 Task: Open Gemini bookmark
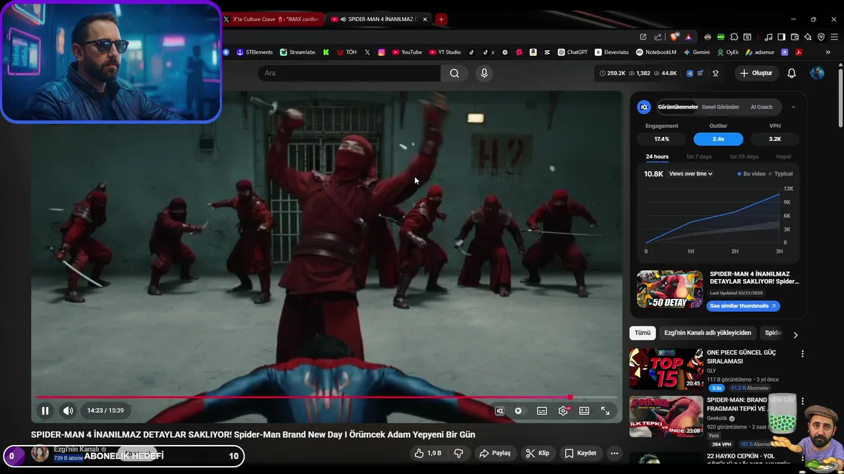(x=697, y=52)
